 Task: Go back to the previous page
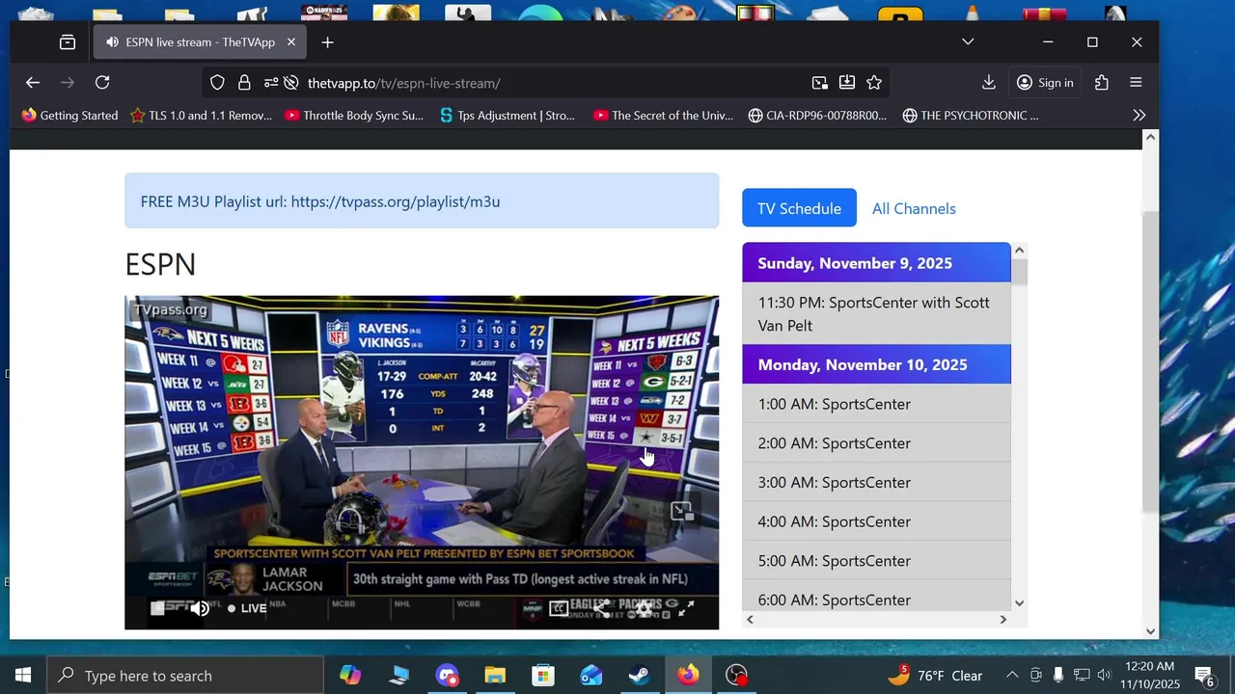click(33, 83)
